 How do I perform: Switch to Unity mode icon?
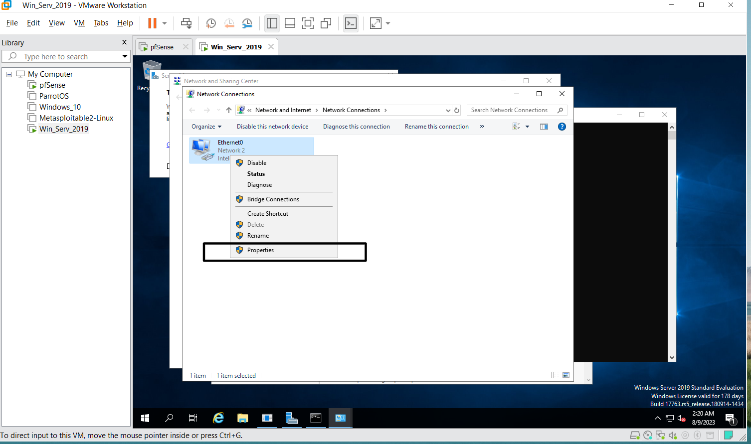point(326,23)
